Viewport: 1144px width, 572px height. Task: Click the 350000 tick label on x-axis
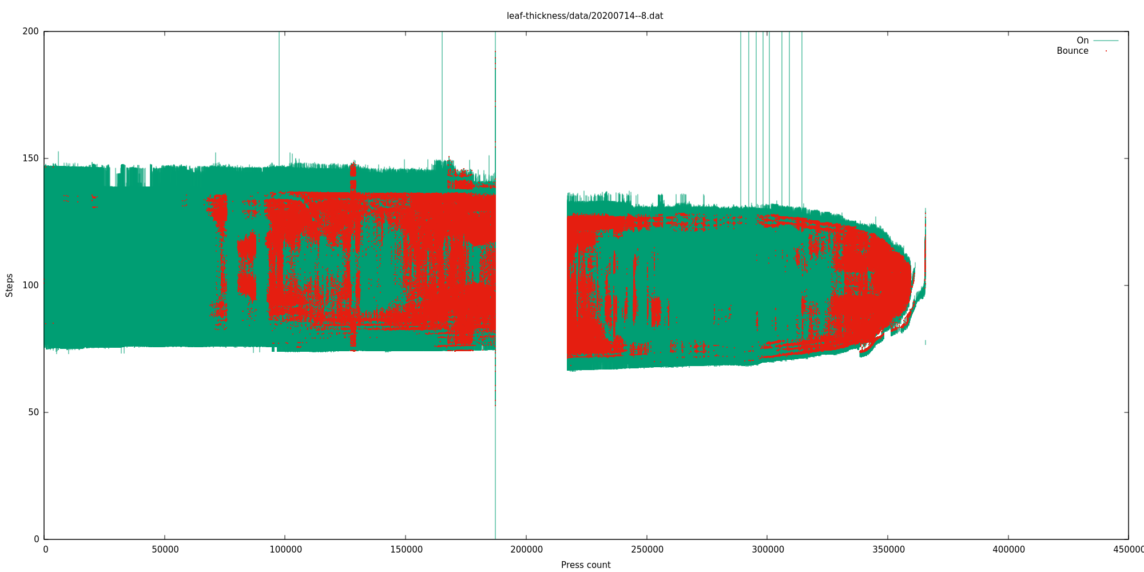[x=888, y=550]
